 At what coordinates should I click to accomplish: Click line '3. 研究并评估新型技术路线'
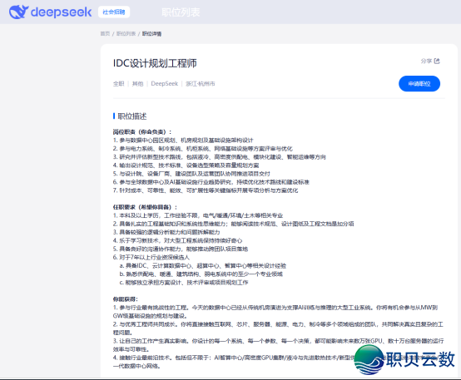click(220, 157)
